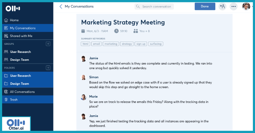
Task: Open the three-dots more options menu
Action: pyautogui.click(x=233, y=6)
